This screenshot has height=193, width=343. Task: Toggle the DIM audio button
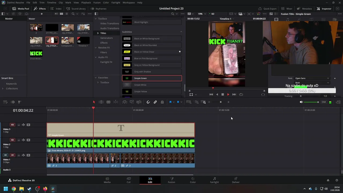tap(324, 102)
